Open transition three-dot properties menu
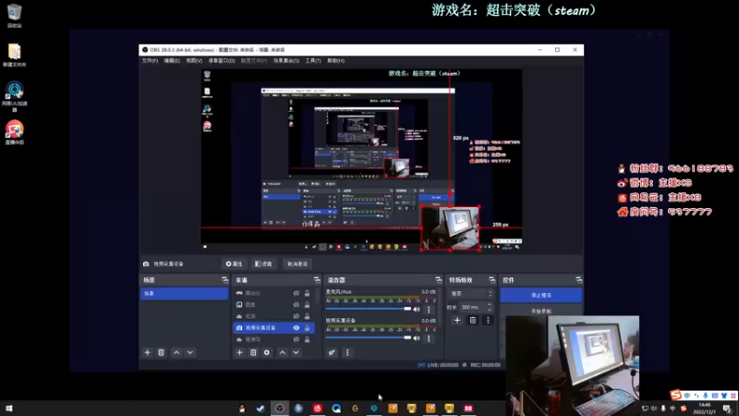 (x=488, y=320)
